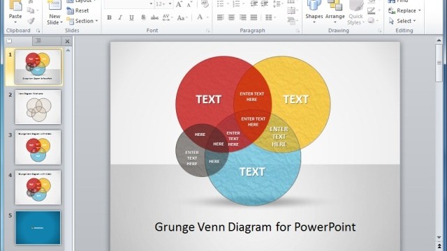Click the Font Color icon
Screen dimensions: 447x251
point(200,17)
